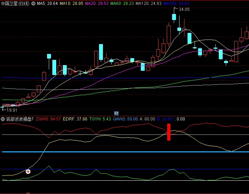Select the 中国卫星(日线) chart title
This screenshot has width=249, height=194.
pos(15,4)
